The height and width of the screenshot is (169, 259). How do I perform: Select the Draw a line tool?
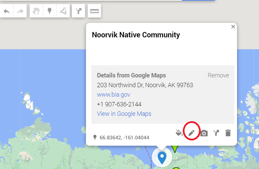tap(63, 11)
